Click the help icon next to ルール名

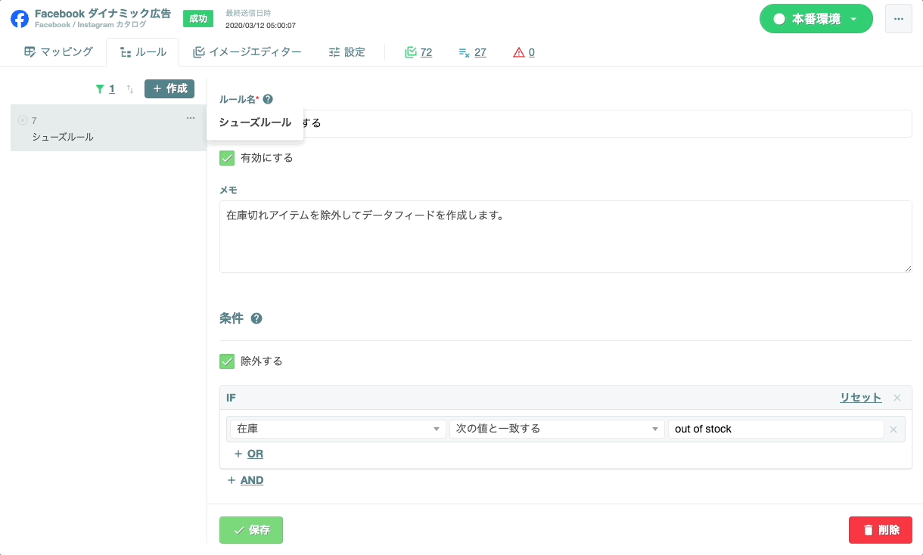[268, 99]
